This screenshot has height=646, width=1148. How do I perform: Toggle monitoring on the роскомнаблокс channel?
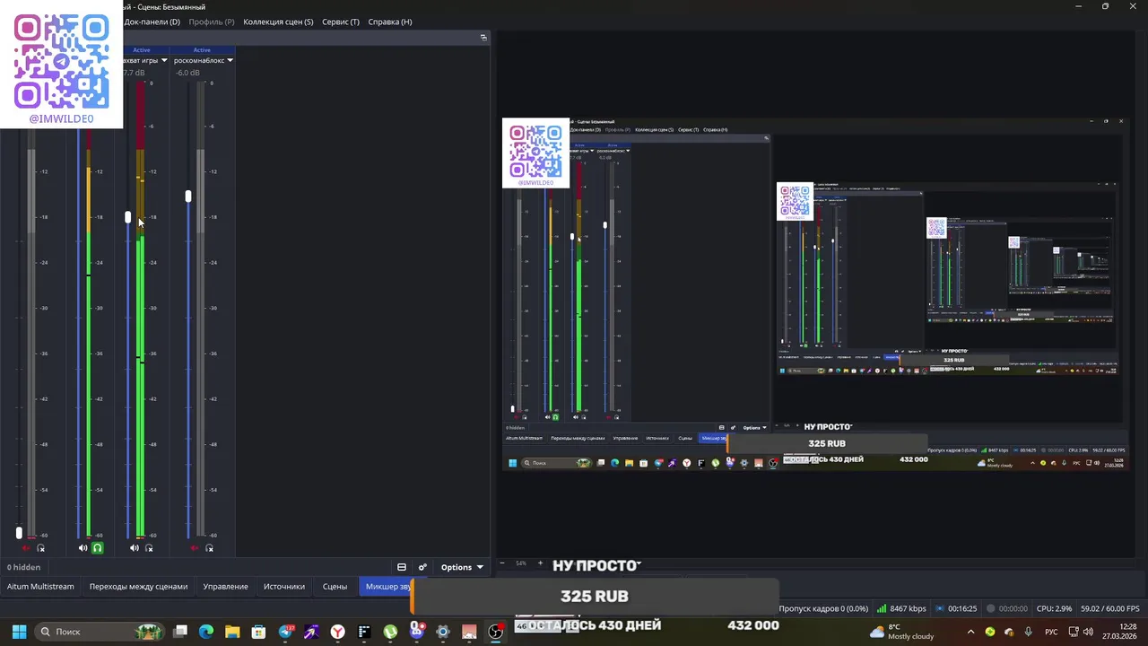(209, 548)
